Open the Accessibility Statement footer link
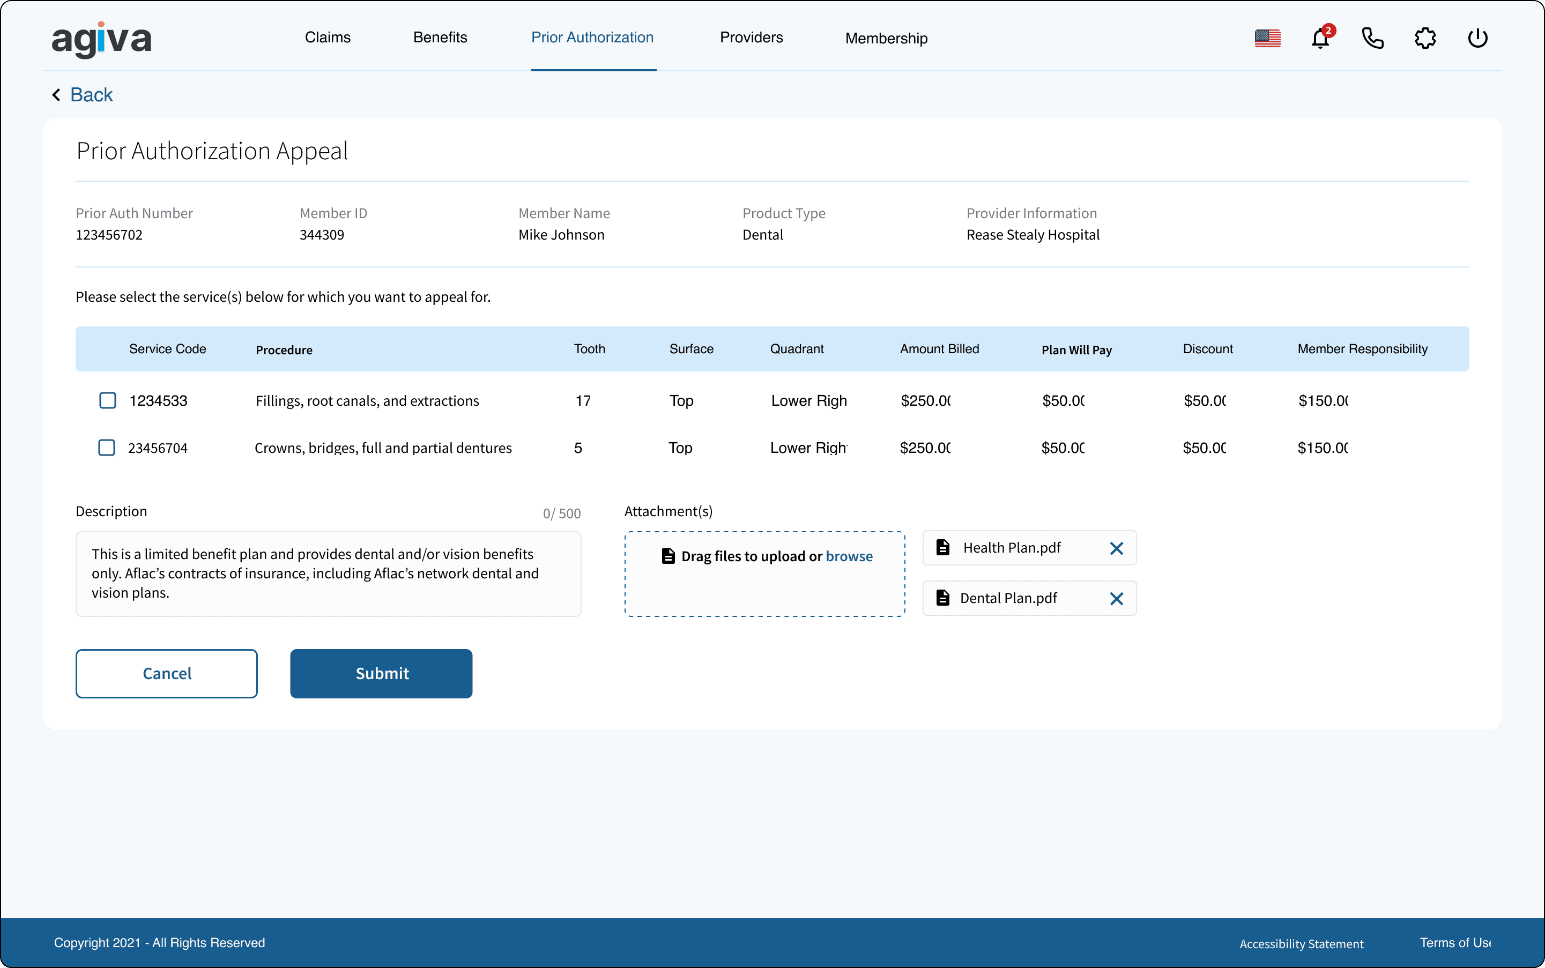Image resolution: width=1545 pixels, height=968 pixels. [1301, 944]
